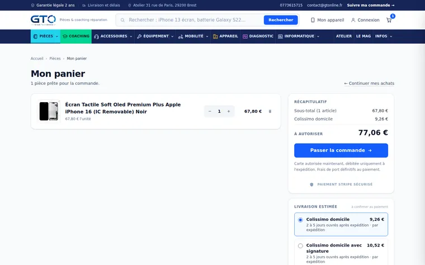Open the shopping cart icon in header

point(389,20)
